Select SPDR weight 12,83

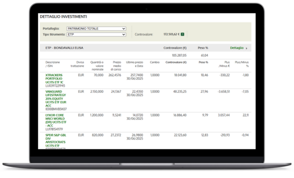205,135
